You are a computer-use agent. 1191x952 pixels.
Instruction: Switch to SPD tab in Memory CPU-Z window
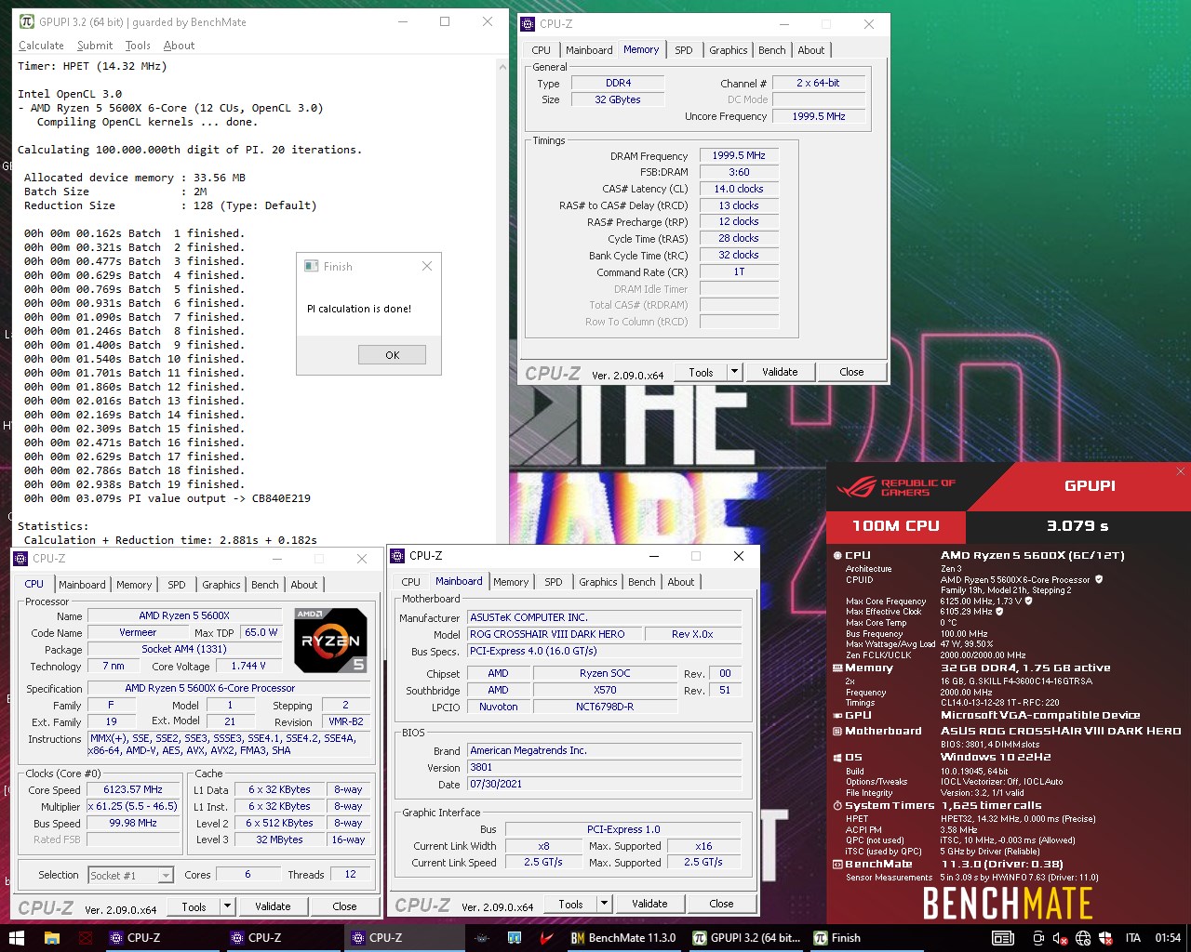684,50
